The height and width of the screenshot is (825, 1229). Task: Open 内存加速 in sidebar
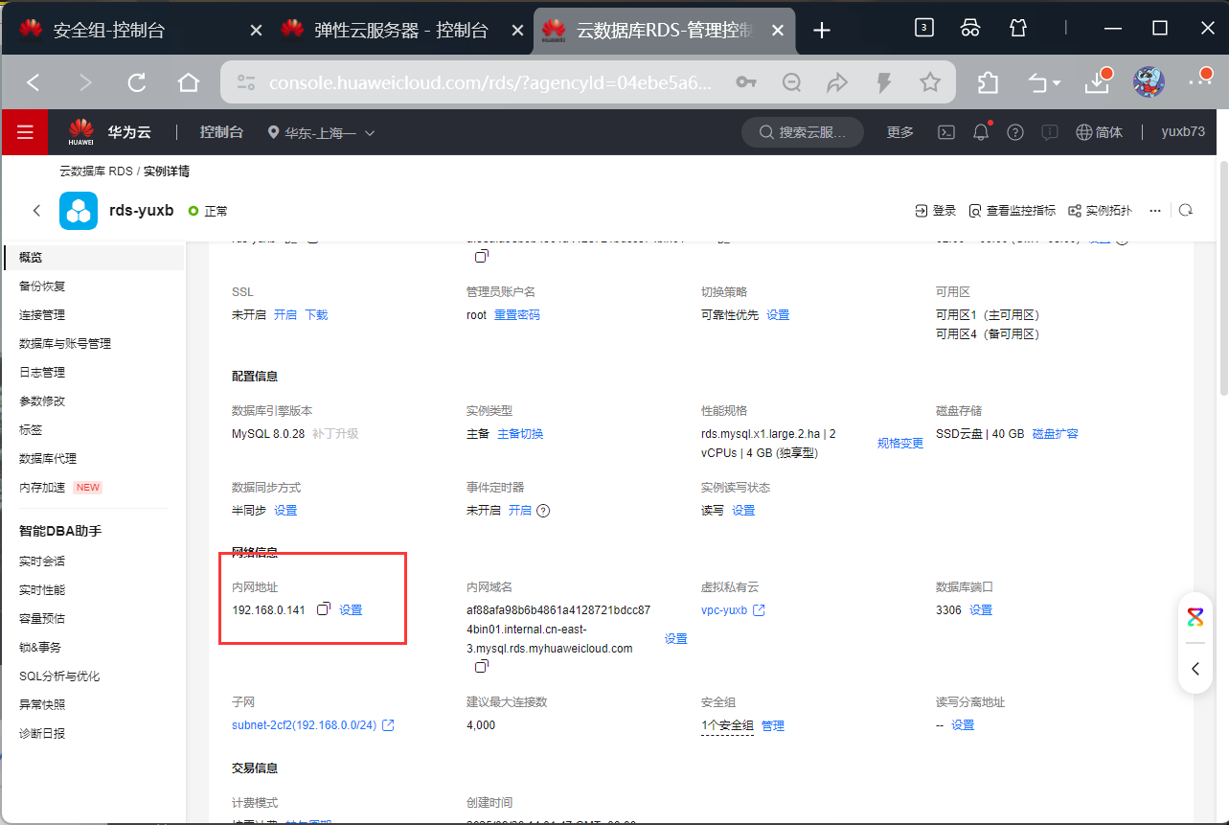[x=42, y=487]
